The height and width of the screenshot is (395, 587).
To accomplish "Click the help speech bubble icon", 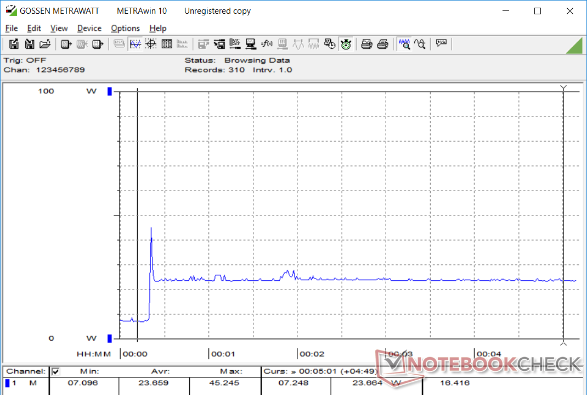I will pyautogui.click(x=441, y=44).
